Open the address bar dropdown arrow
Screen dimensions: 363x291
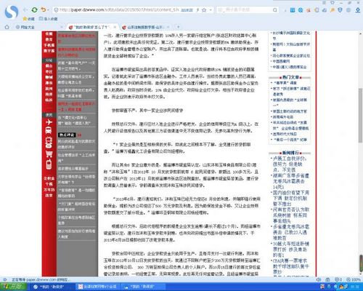click(x=211, y=10)
